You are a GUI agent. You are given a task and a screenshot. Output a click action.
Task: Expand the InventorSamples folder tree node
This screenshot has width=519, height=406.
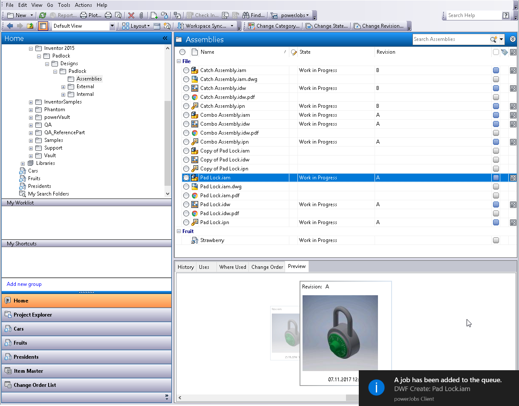click(31, 102)
